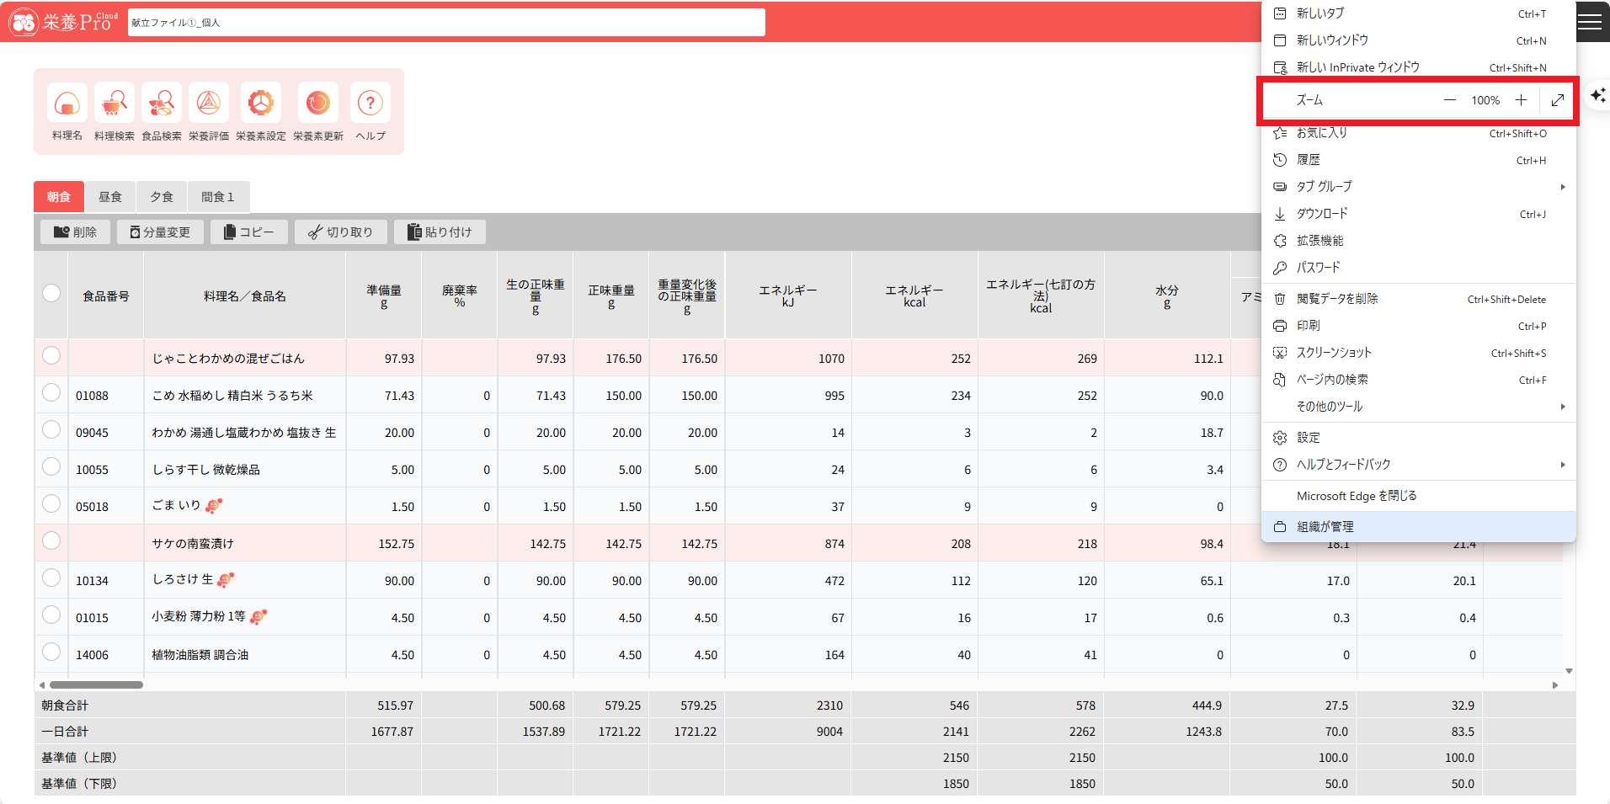The image size is (1610, 804).
Task: Switch to the 昼食 tab
Action: tap(110, 197)
